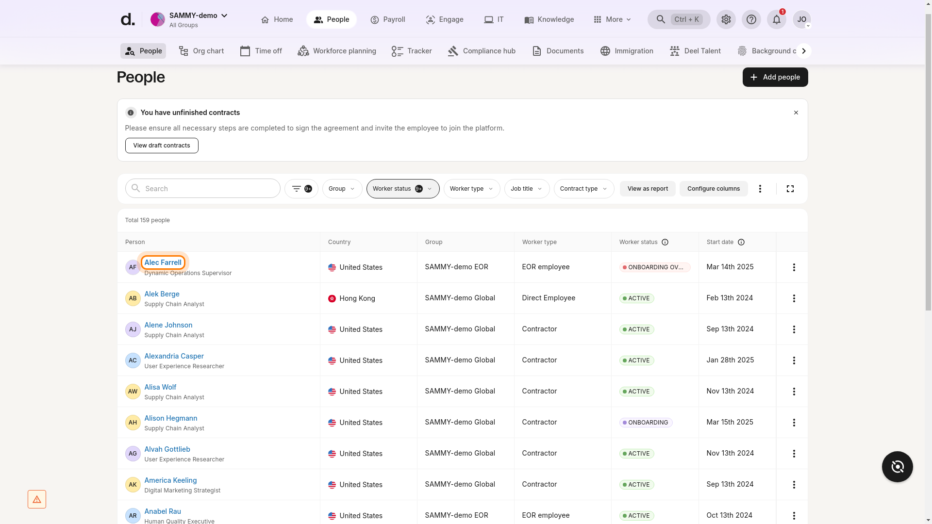Viewport: 932px width, 524px height.
Task: Expand the SAMMY-demo organization switcher
Action: [x=189, y=19]
